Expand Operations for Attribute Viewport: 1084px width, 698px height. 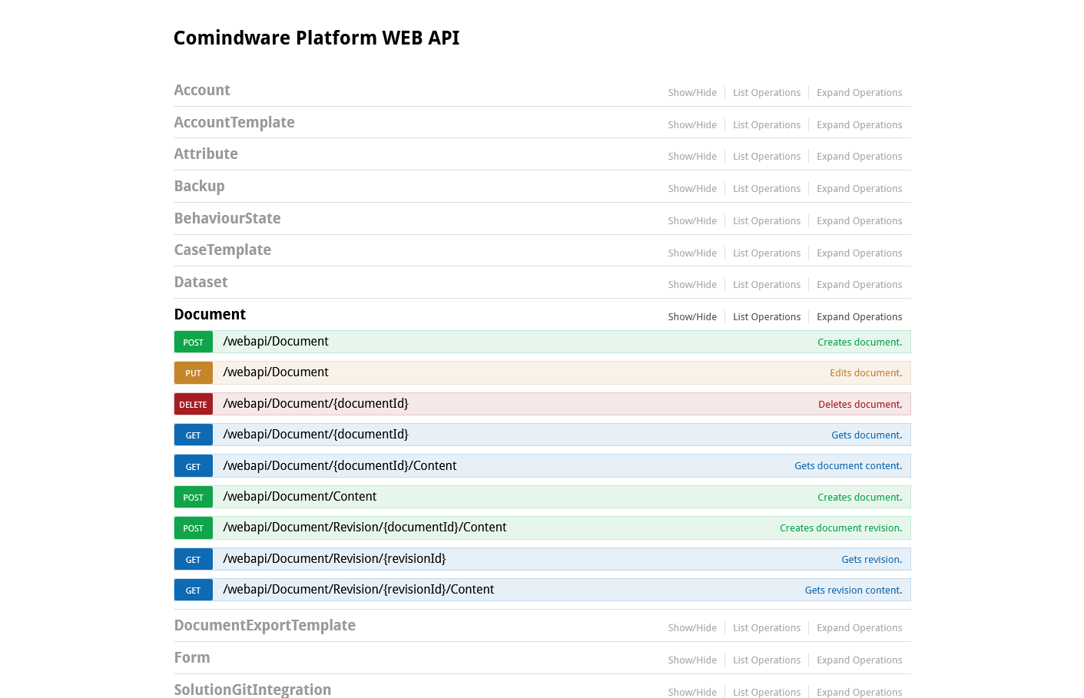point(860,157)
